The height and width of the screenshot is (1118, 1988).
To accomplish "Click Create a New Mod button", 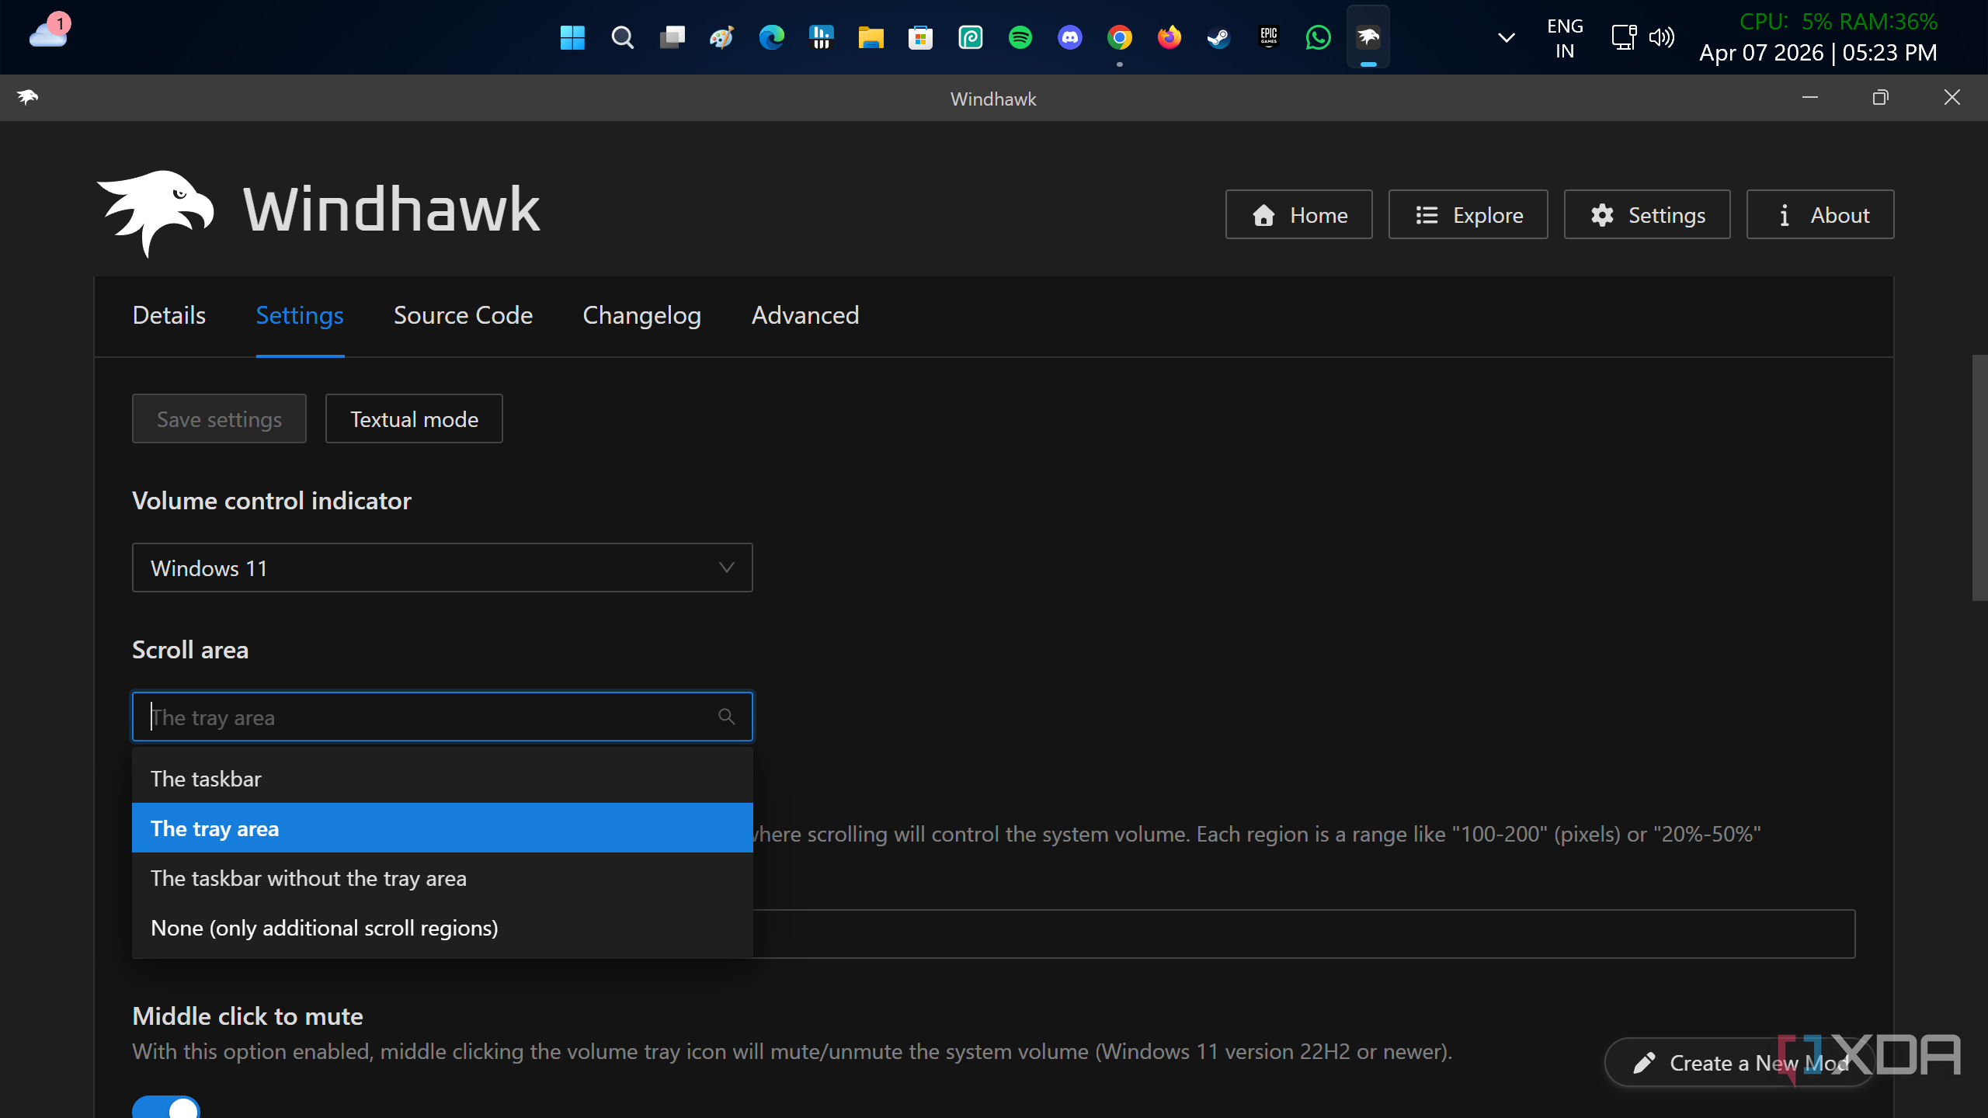I will point(1739,1062).
